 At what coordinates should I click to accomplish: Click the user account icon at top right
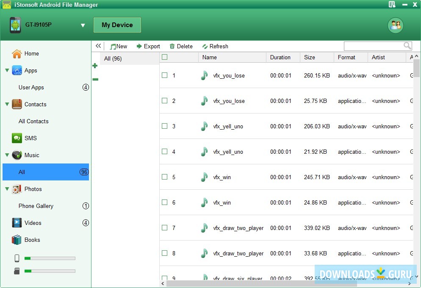pos(395,25)
